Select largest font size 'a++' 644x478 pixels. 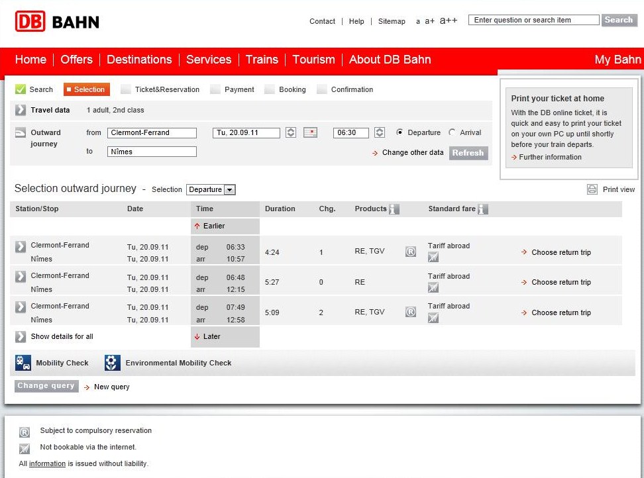click(x=448, y=20)
